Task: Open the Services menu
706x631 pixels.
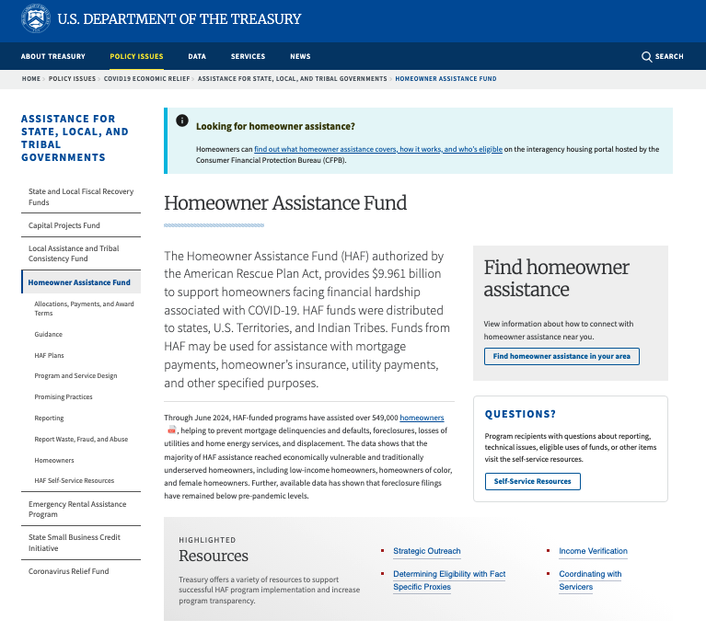Action: coord(248,56)
